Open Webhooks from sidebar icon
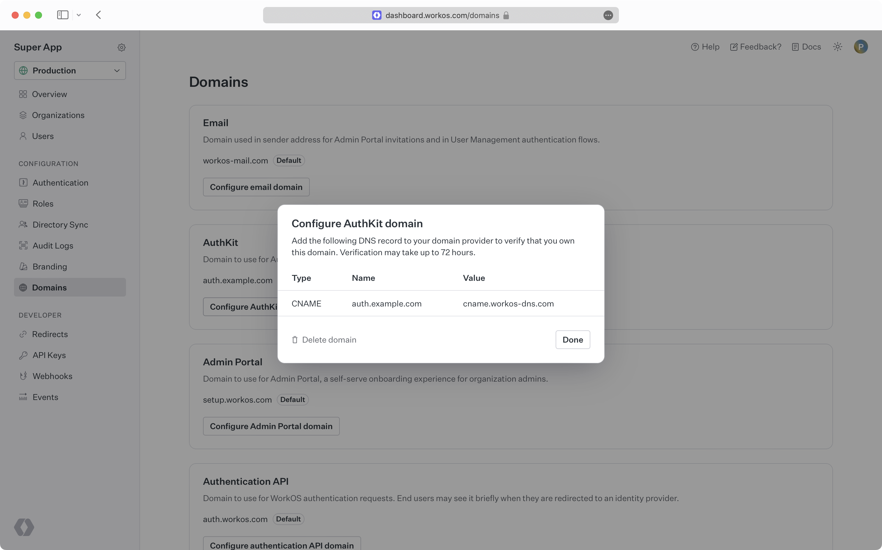This screenshot has height=550, width=882. (x=23, y=376)
